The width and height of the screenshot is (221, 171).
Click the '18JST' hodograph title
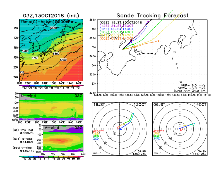99,104
